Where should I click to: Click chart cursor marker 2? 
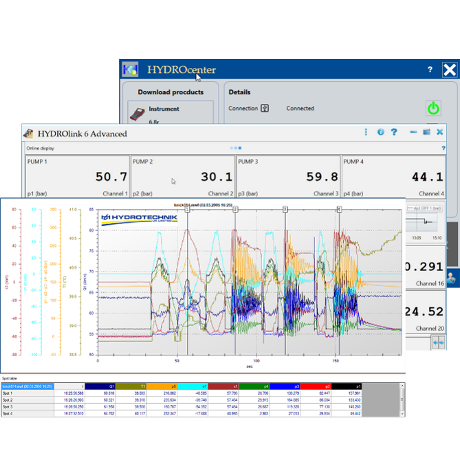(235, 209)
